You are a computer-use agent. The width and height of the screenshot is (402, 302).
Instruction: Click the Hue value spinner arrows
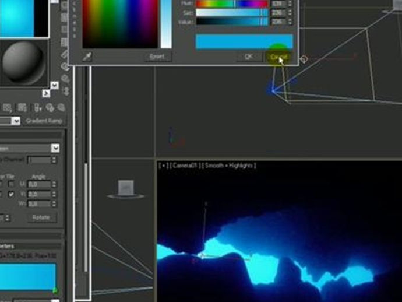290,3
